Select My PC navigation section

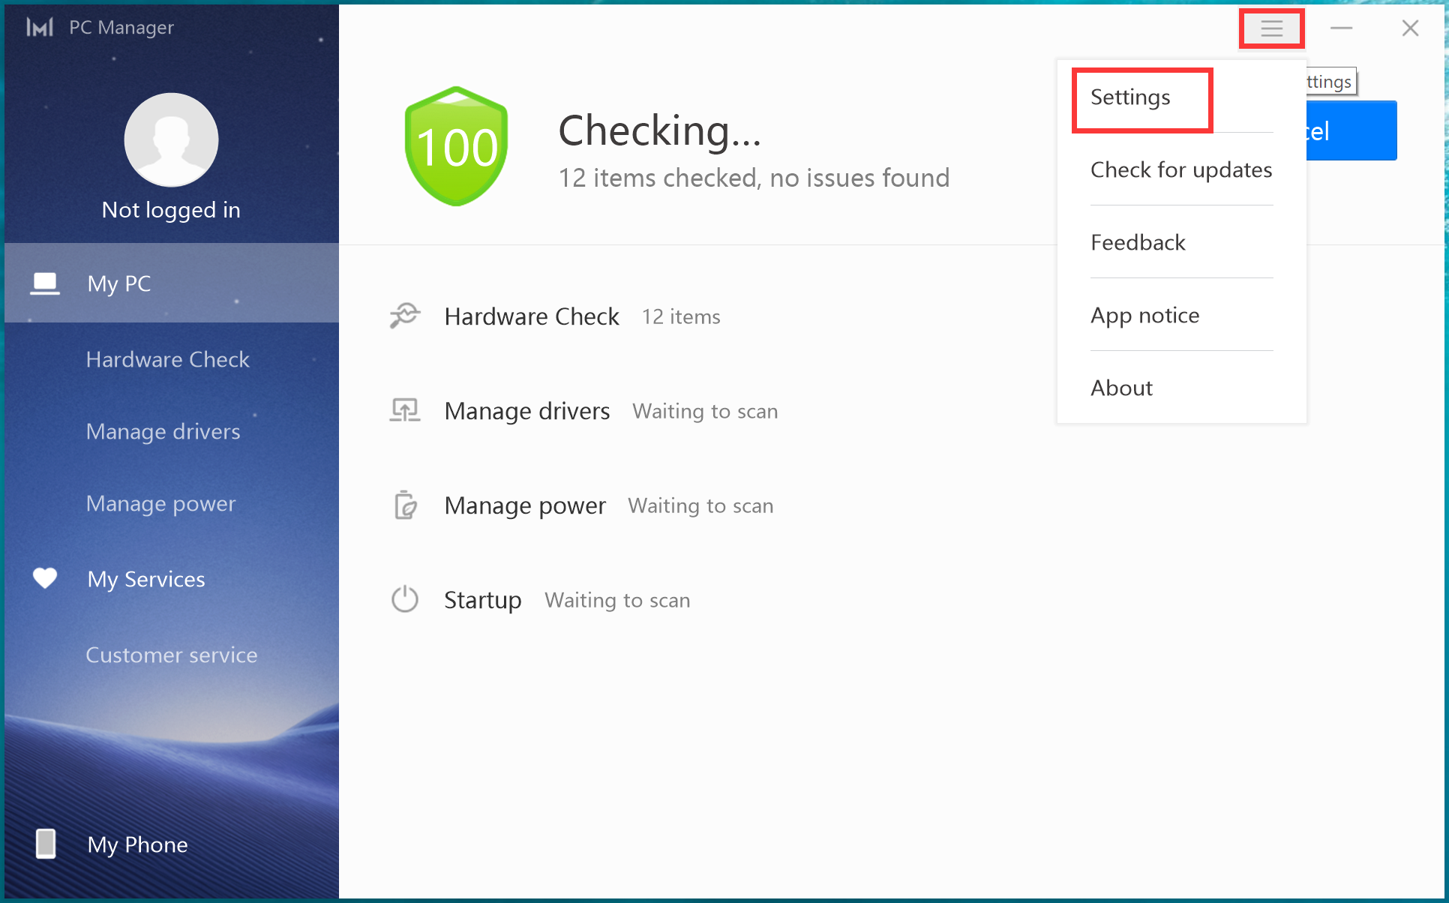point(170,282)
